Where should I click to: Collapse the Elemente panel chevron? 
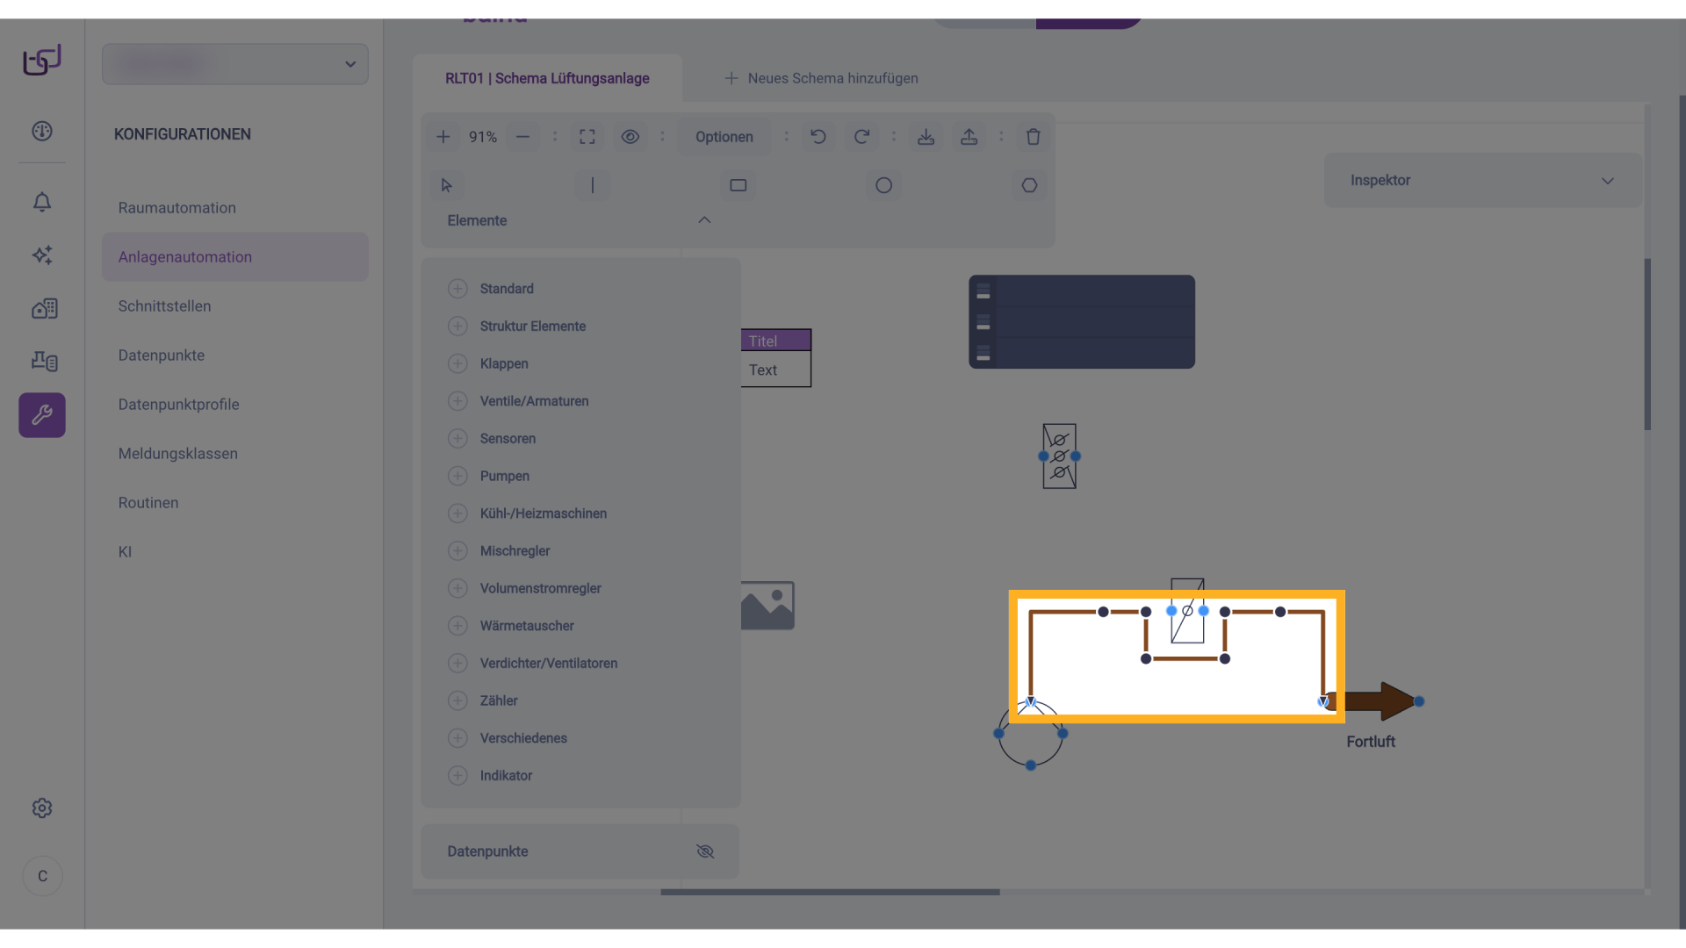point(704,220)
